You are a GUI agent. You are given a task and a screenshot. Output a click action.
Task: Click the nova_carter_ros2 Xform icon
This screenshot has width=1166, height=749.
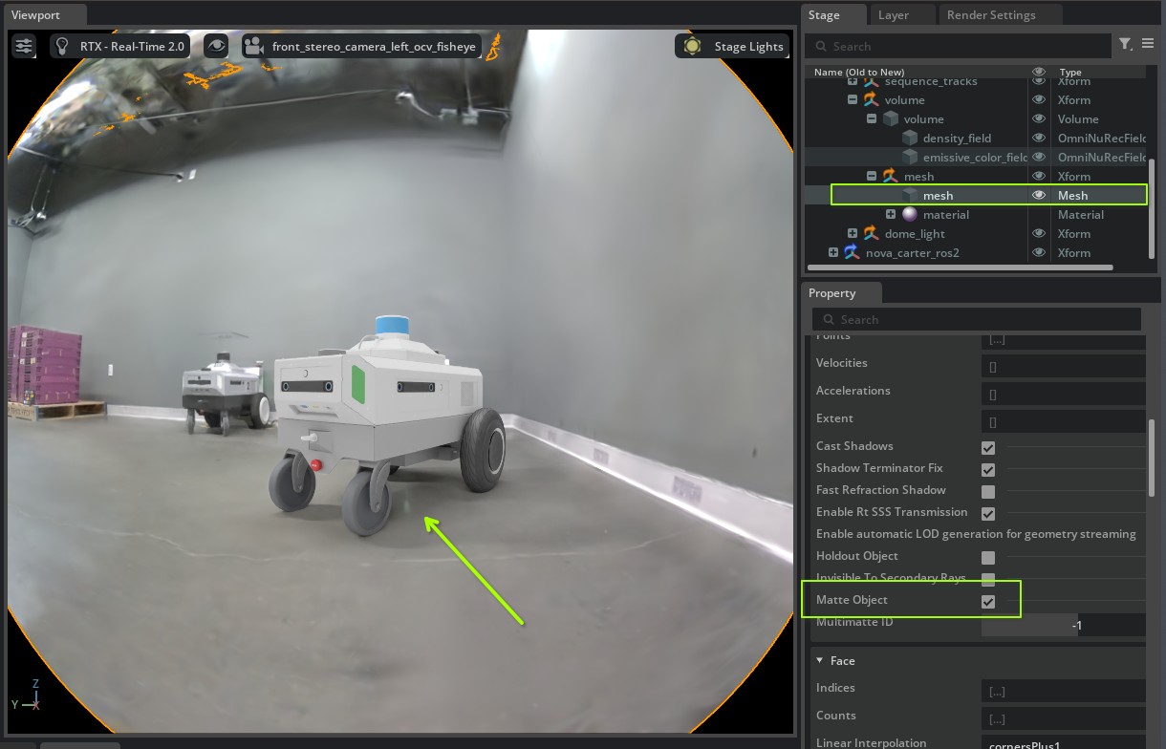click(x=852, y=253)
